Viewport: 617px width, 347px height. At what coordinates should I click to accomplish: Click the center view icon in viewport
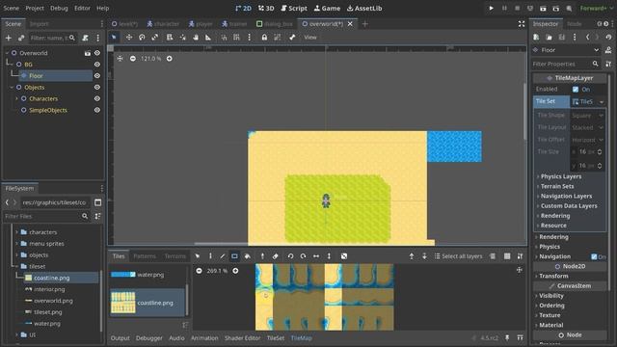(120, 58)
